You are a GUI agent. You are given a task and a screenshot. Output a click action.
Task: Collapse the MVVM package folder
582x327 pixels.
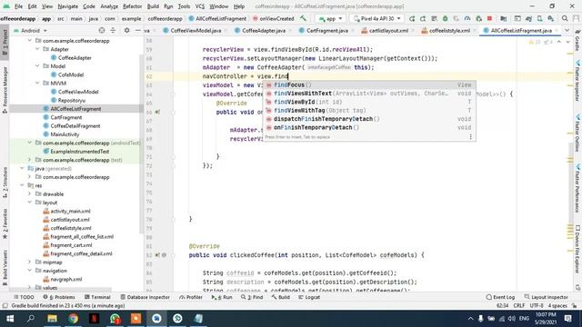(x=37, y=83)
